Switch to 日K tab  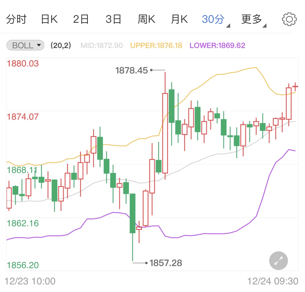click(x=49, y=19)
